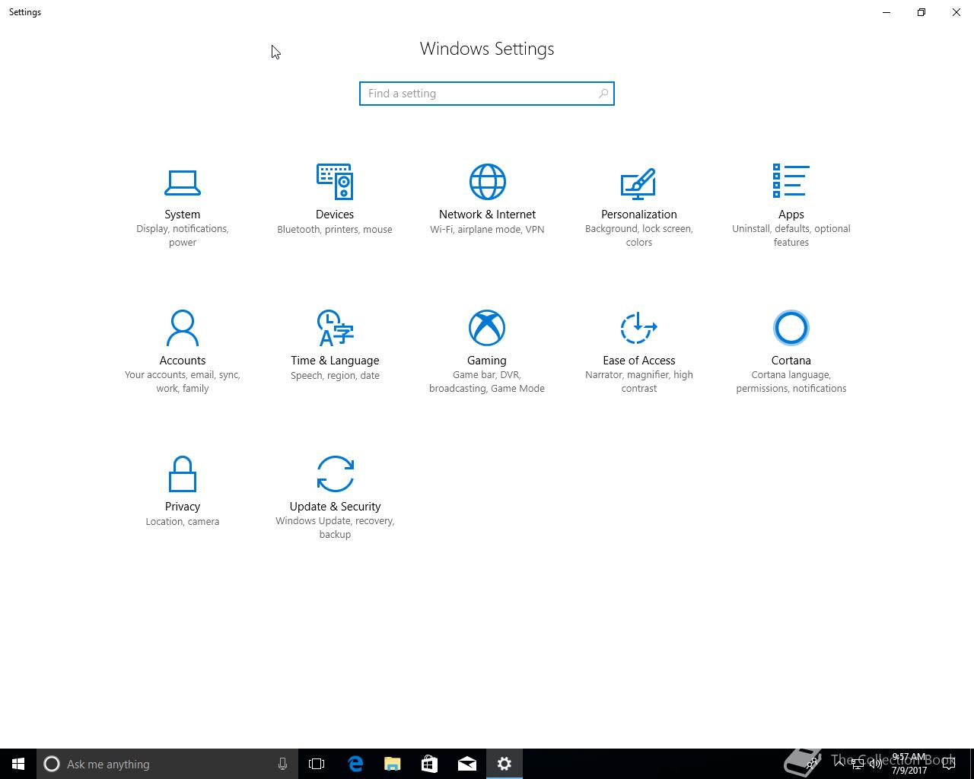Click the magnifier icon in the search box
This screenshot has width=974, height=779.
(603, 94)
